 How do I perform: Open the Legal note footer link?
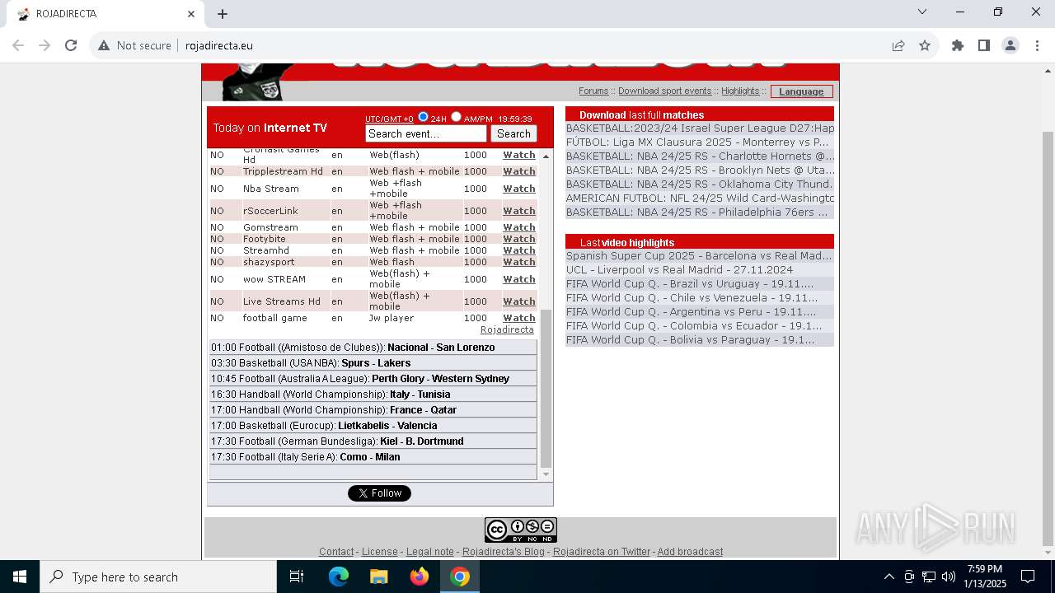pos(430,552)
